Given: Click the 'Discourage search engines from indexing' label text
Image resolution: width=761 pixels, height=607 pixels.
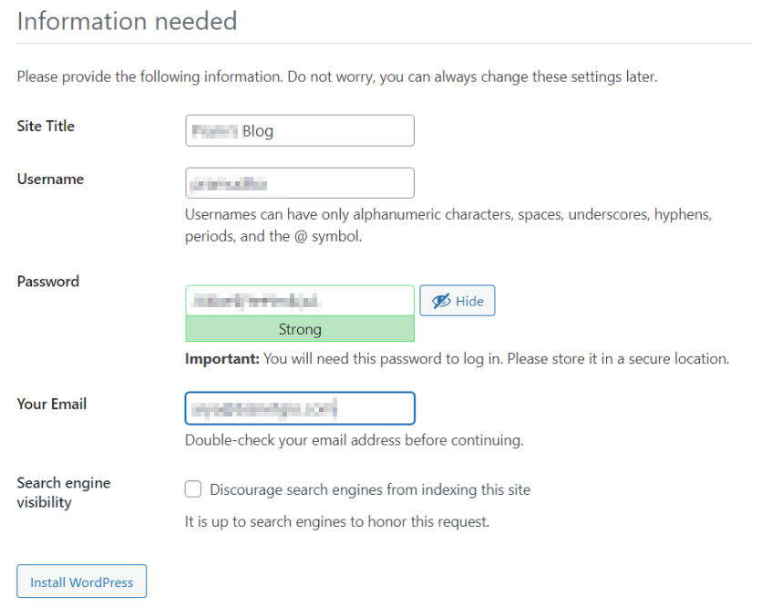Looking at the screenshot, I should point(369,489).
